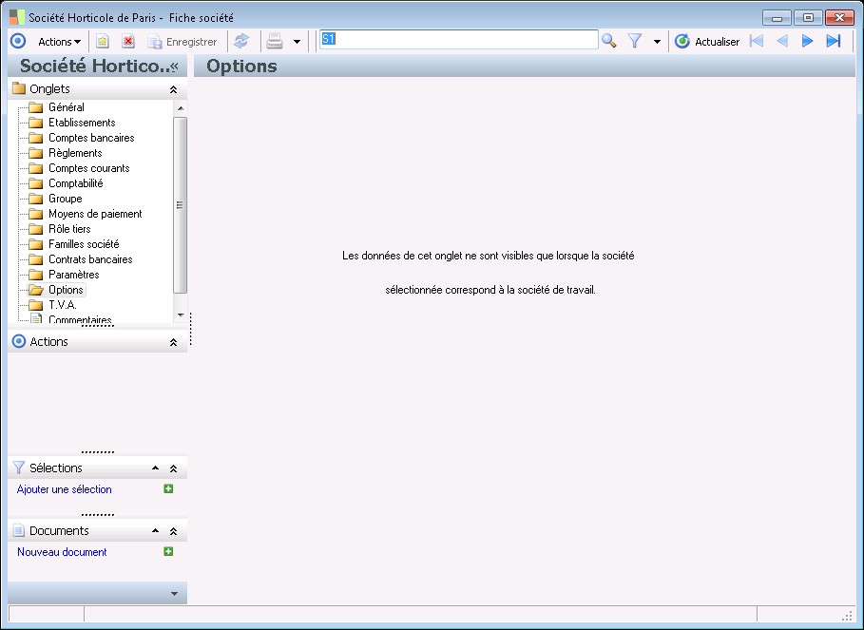Select the Comptes bancaires tab item
This screenshot has width=864, height=630.
point(91,138)
